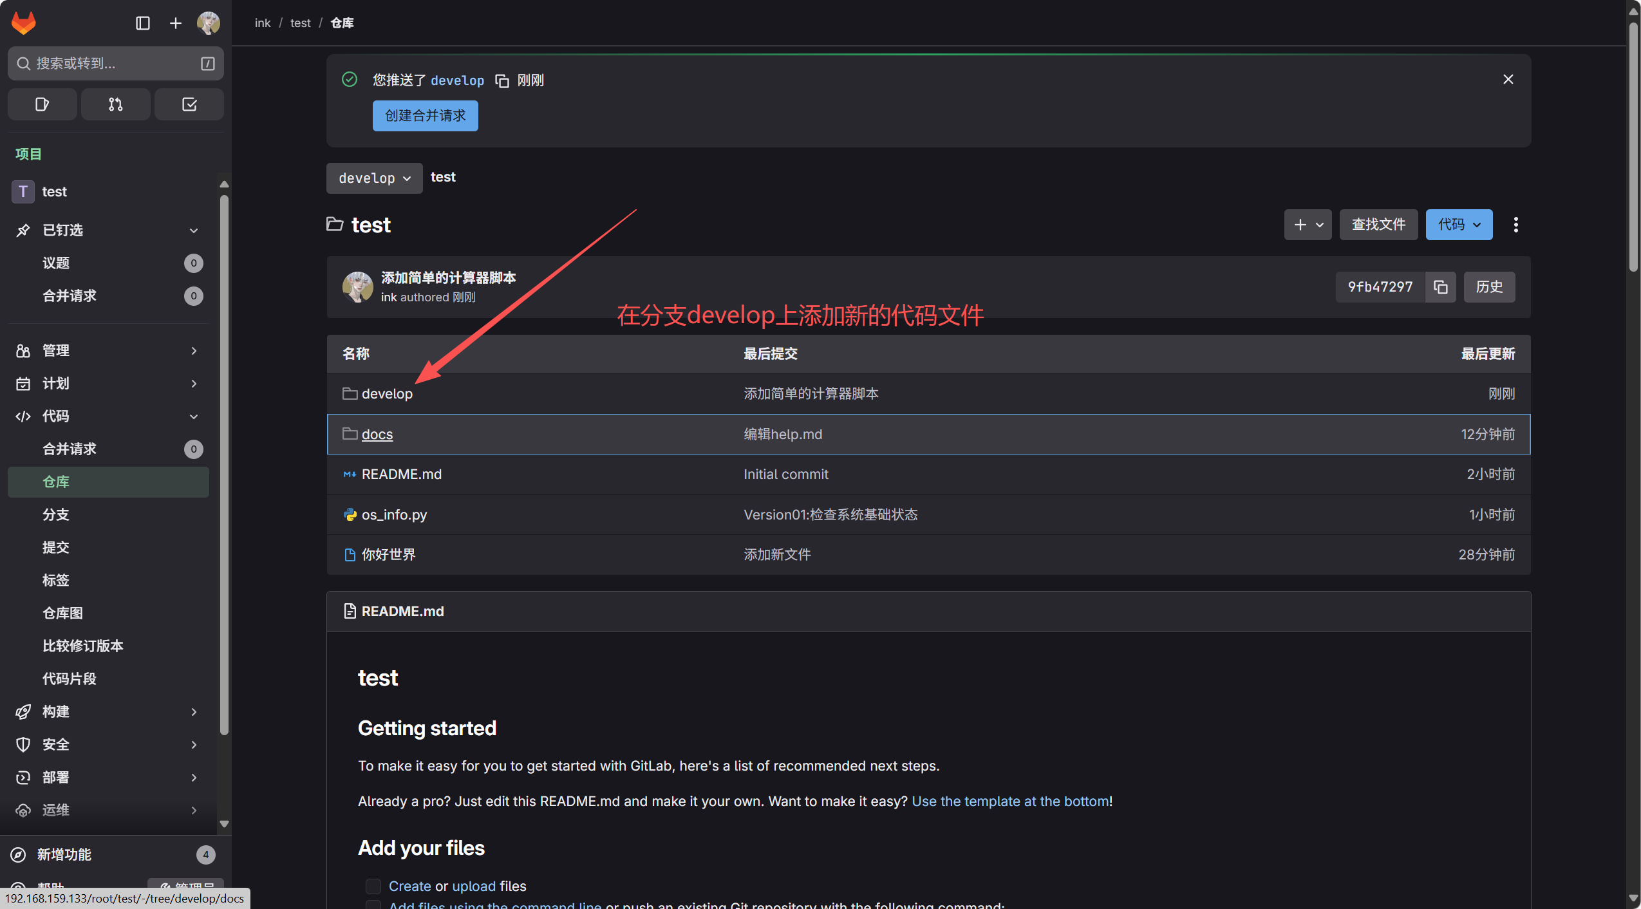This screenshot has height=909, width=1641.
Task: Copy the develop branch name
Action: 502,80
